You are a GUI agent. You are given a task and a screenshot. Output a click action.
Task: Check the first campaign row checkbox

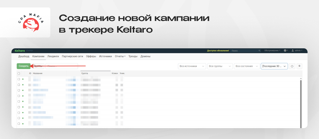click(x=19, y=79)
